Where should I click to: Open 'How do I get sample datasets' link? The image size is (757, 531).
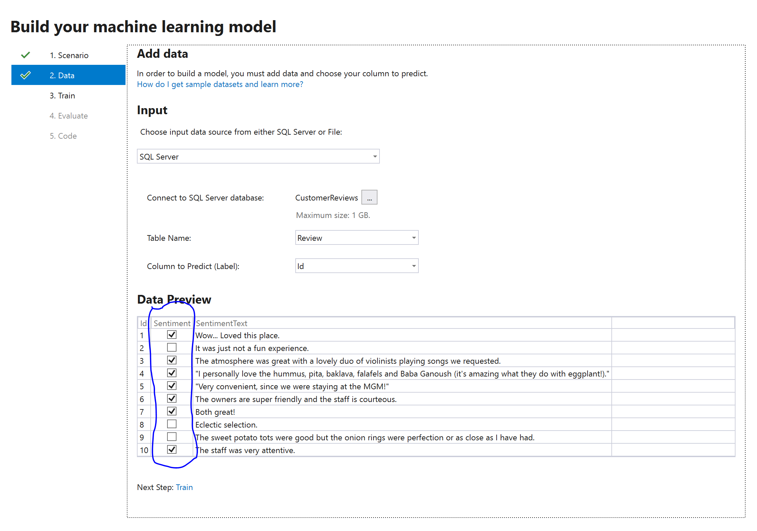click(x=220, y=84)
